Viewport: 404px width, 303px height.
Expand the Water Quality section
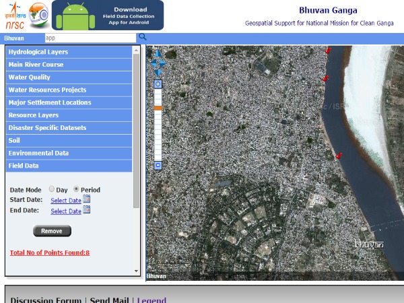click(x=69, y=77)
